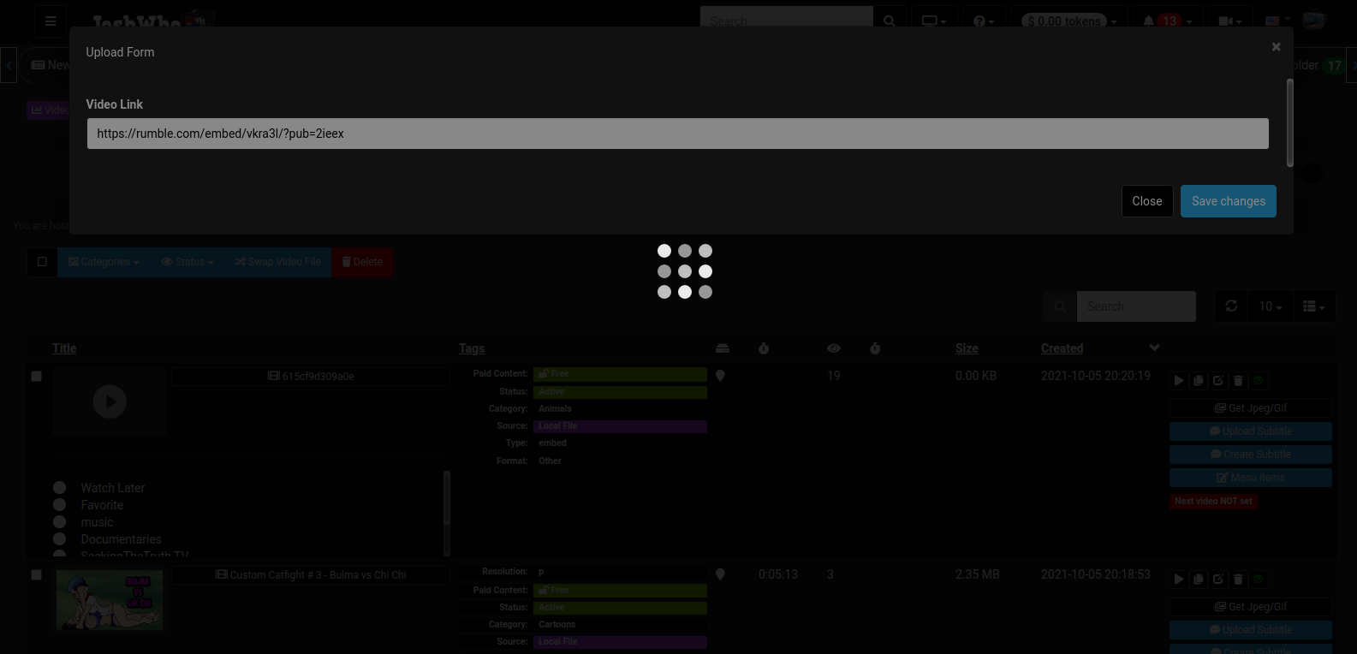Viewport: 1357px width, 654px height.
Task: Copy icon in 615cf9d309a0e row
Action: [1199, 381]
